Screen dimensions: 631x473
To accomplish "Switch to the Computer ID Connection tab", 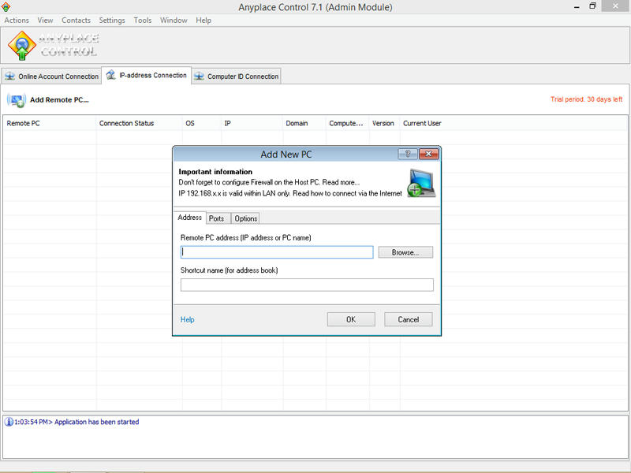I will point(236,76).
